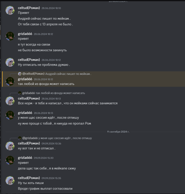Open username celtud(Роман) at 28.06.2024 18:13
Image resolution: width=185 pixels, height=194 pixels.
[29, 98]
